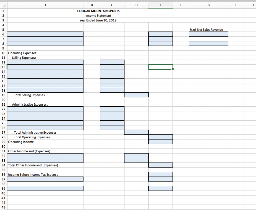Select shaded input cell A37
Screen dimensions: 256x210
click(45, 179)
